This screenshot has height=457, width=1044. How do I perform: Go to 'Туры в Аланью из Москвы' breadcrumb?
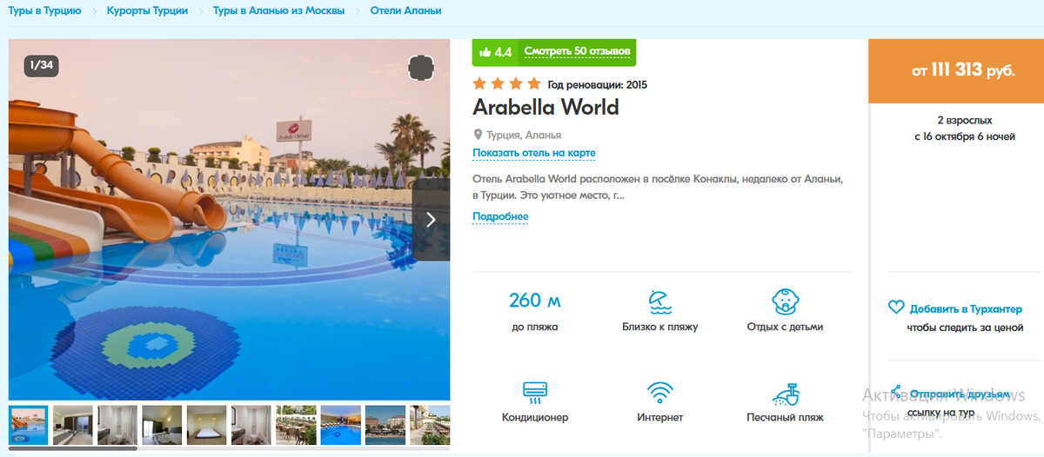click(278, 11)
